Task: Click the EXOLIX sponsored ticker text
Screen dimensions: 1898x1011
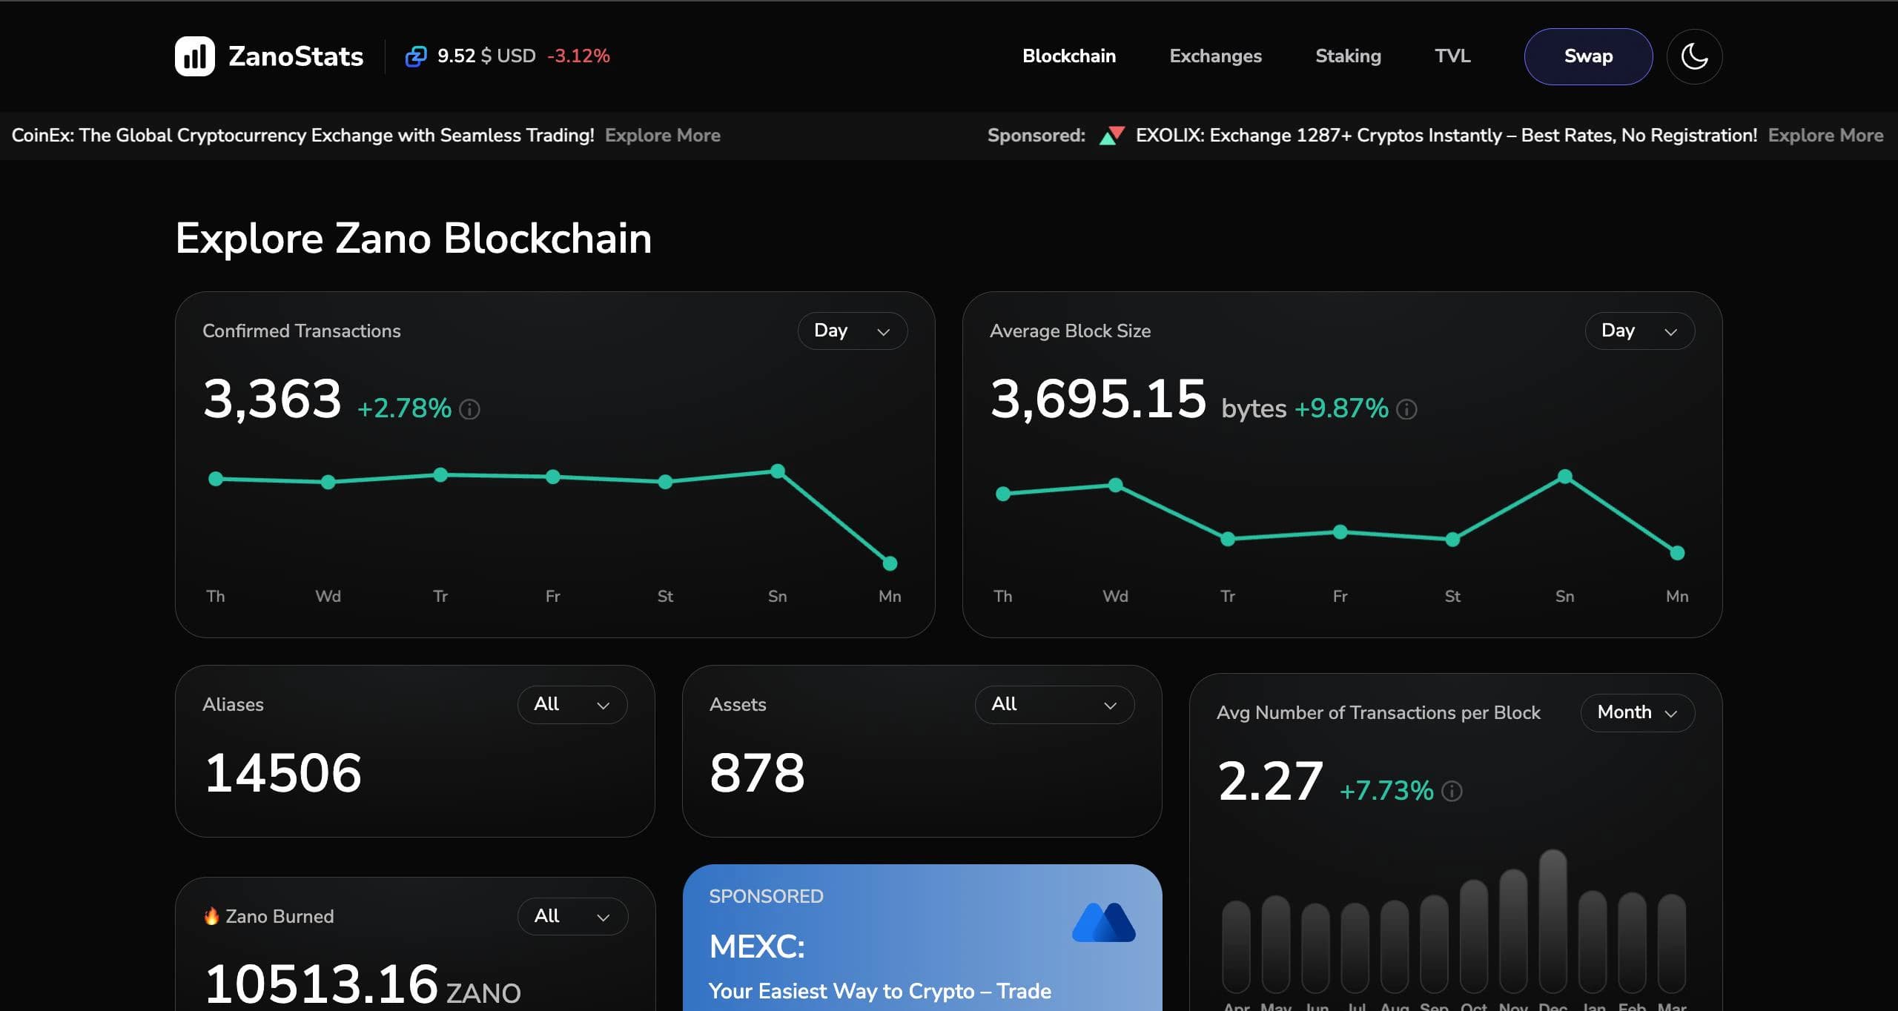Action: pos(1446,136)
